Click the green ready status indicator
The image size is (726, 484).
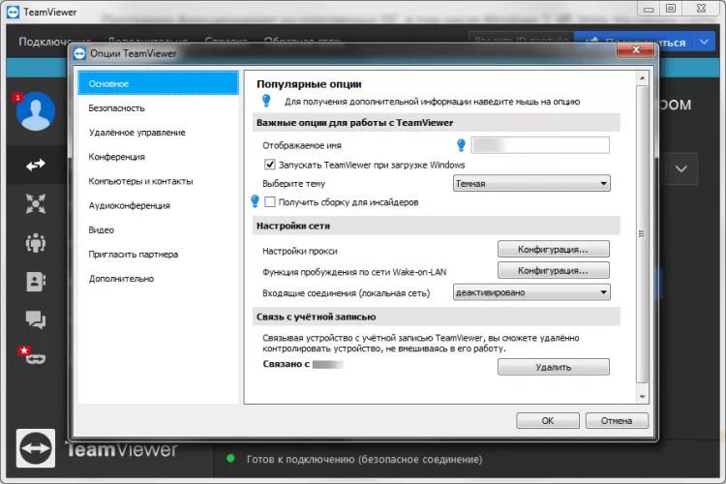[230, 459]
